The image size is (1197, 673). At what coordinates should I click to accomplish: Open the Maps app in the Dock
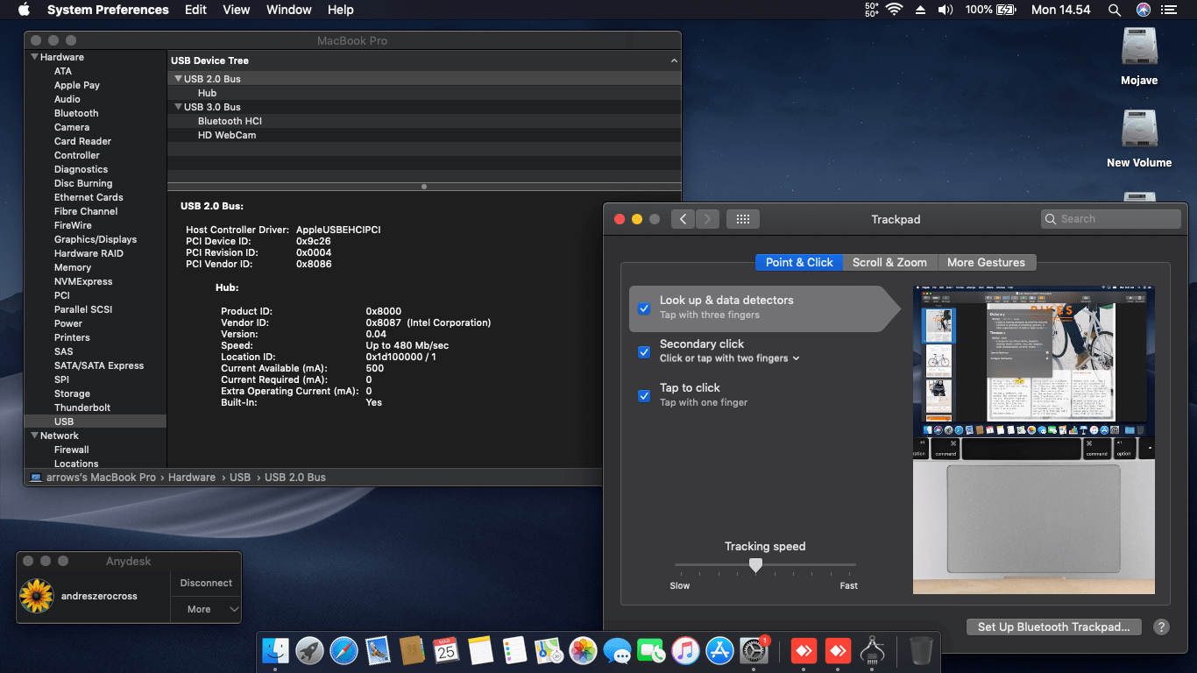tap(549, 651)
